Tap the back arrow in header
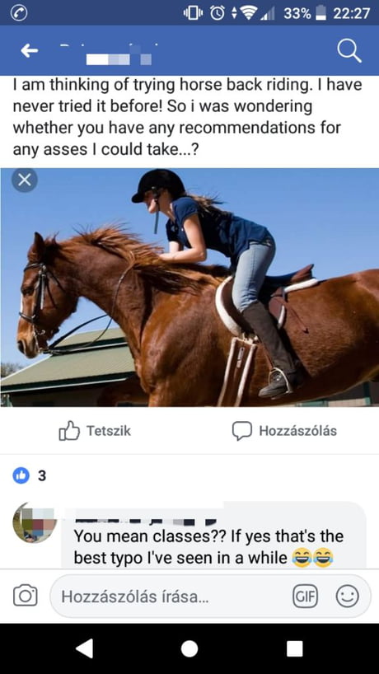This screenshot has height=674, width=379. pyautogui.click(x=29, y=51)
